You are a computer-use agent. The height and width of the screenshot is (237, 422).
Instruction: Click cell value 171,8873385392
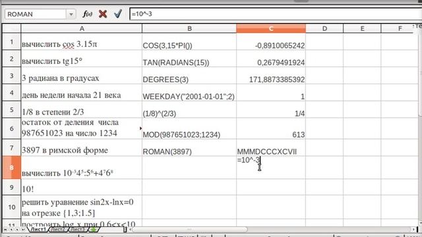pyautogui.click(x=271, y=76)
